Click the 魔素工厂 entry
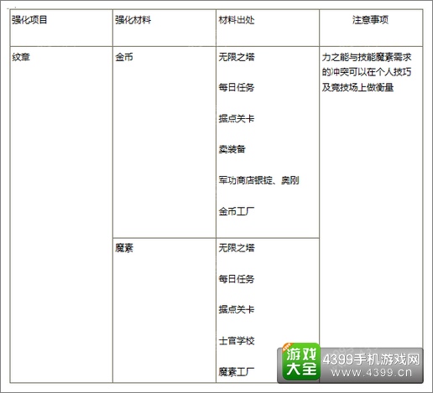The height and width of the screenshot is (393, 433). tap(237, 372)
